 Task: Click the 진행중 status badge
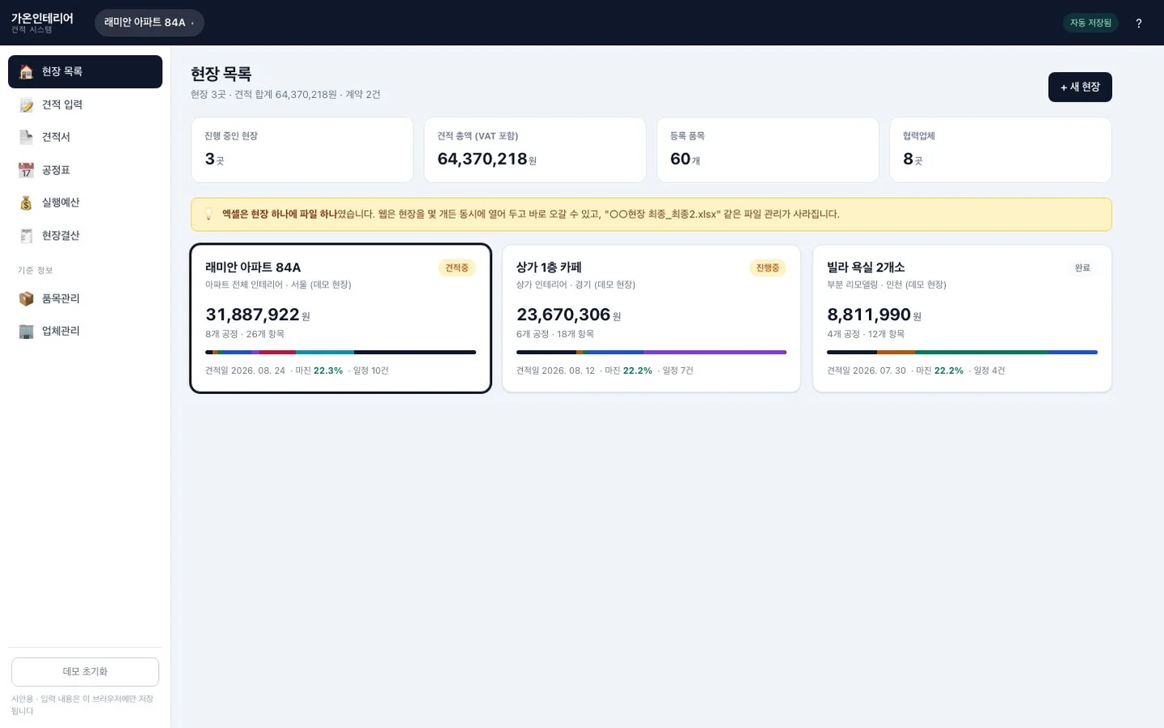[x=767, y=268]
